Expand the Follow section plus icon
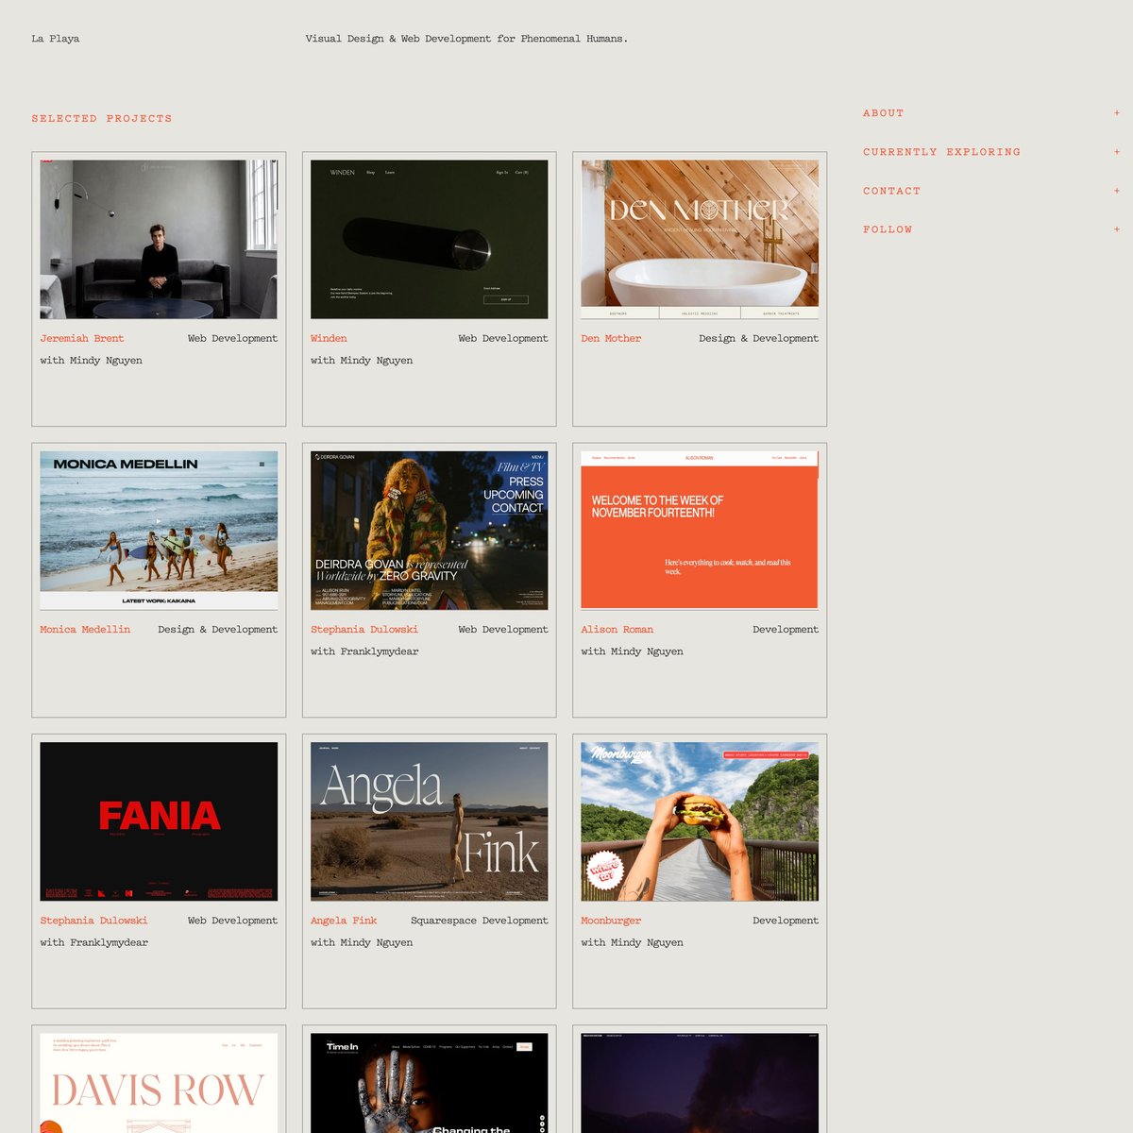The height and width of the screenshot is (1133, 1133). point(1116,229)
